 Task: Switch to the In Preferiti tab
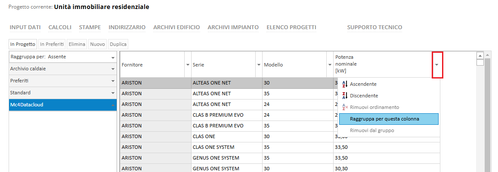52,44
